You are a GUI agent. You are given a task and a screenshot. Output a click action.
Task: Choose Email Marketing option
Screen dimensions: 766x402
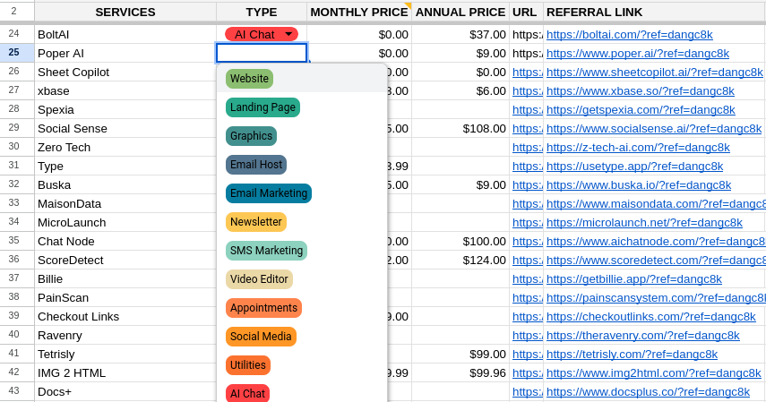pyautogui.click(x=268, y=193)
